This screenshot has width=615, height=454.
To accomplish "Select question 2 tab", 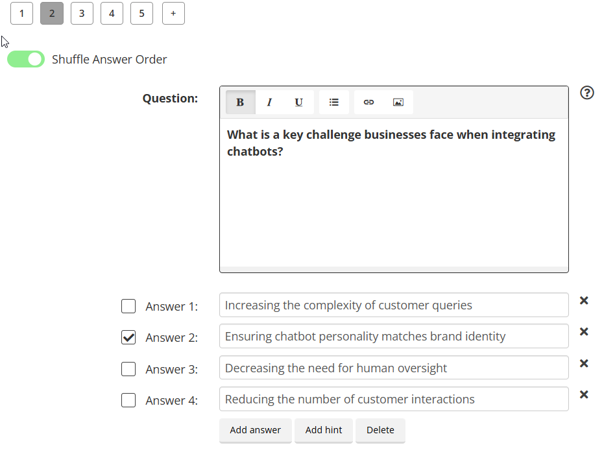I will [x=52, y=14].
